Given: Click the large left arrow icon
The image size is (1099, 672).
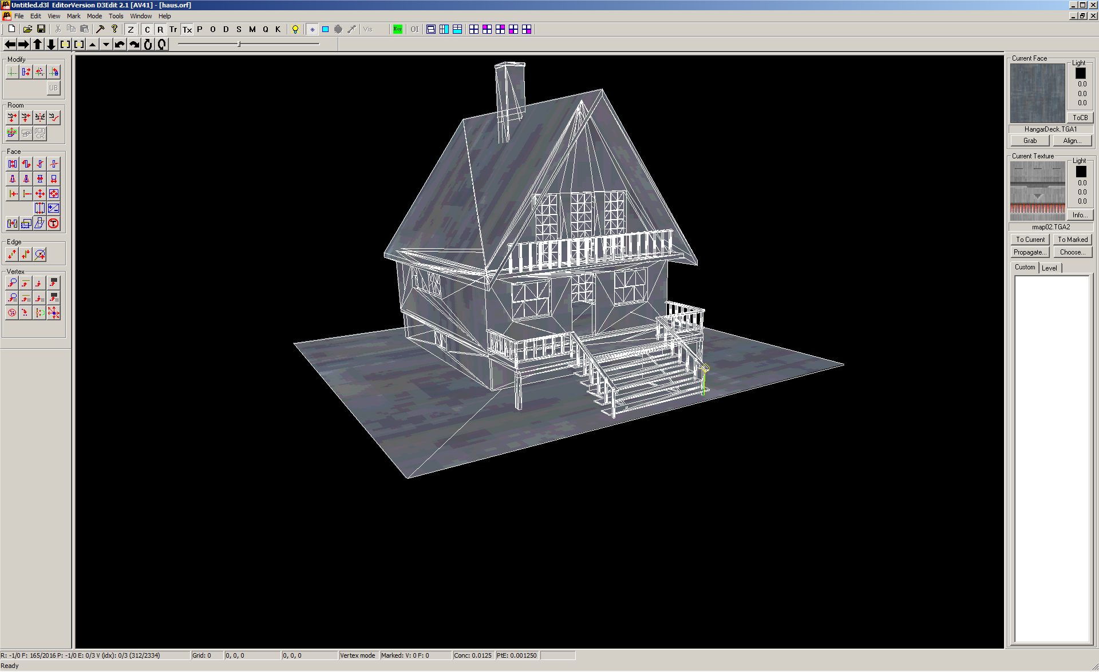Looking at the screenshot, I should pyautogui.click(x=10, y=45).
